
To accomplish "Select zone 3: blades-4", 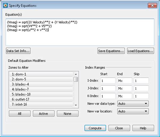I will (41, 84).
